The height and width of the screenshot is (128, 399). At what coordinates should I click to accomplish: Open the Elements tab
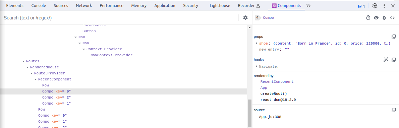click(x=15, y=6)
